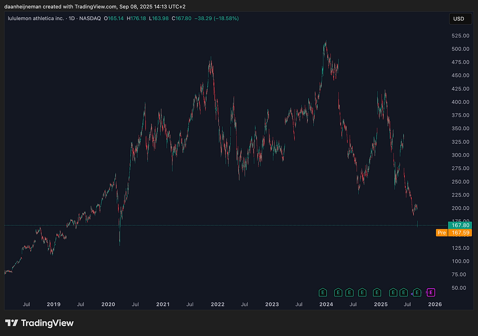The height and width of the screenshot is (336, 478).
Task: Click the 2025 label on time axis
Action: (381, 304)
